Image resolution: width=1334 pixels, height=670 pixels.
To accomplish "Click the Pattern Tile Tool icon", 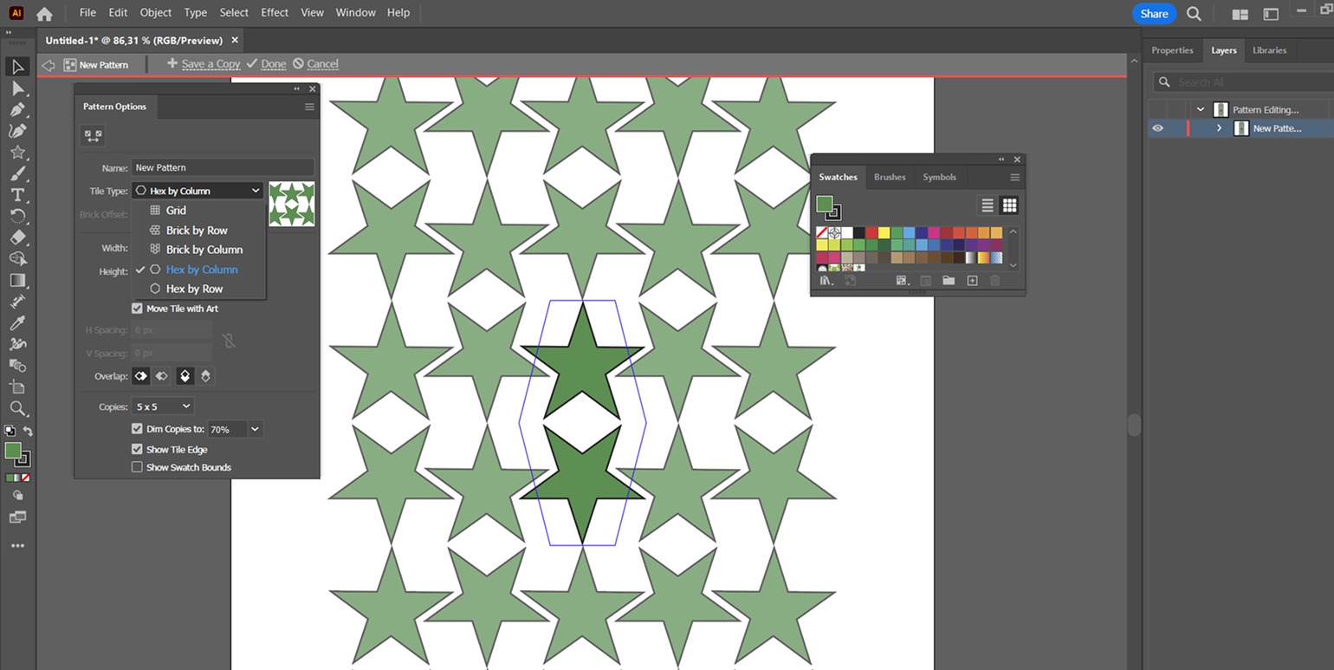I will [93, 136].
